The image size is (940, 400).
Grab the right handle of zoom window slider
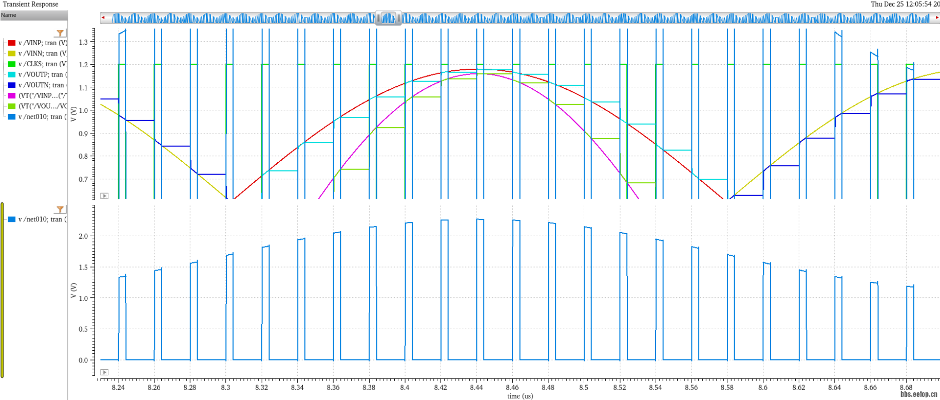pos(398,18)
